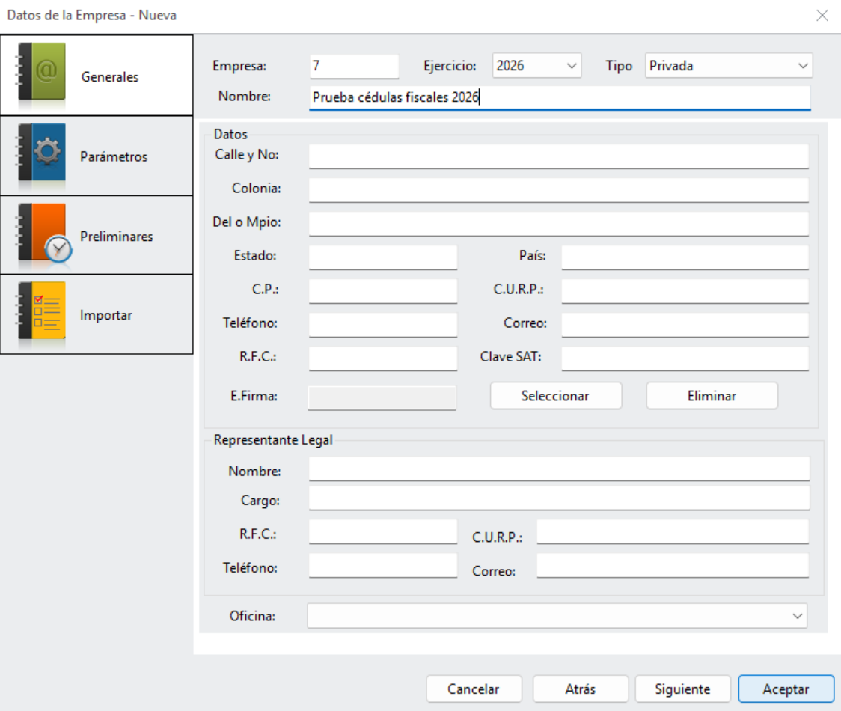Click the Del o Mpio field
Screen dimensions: 841x711
point(558,224)
